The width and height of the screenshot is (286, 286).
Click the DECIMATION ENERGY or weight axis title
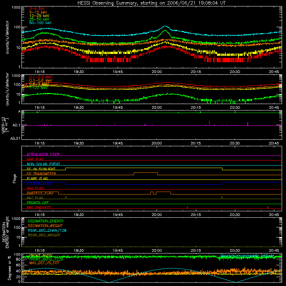[5, 232]
